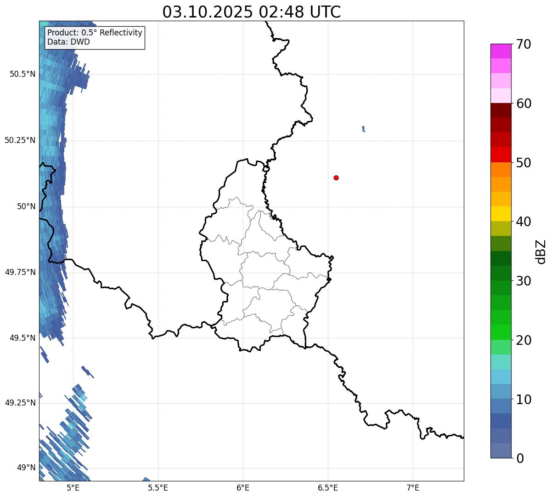Click the 49°N latitude label
Screen dimensions: 552x497
pos(26,468)
